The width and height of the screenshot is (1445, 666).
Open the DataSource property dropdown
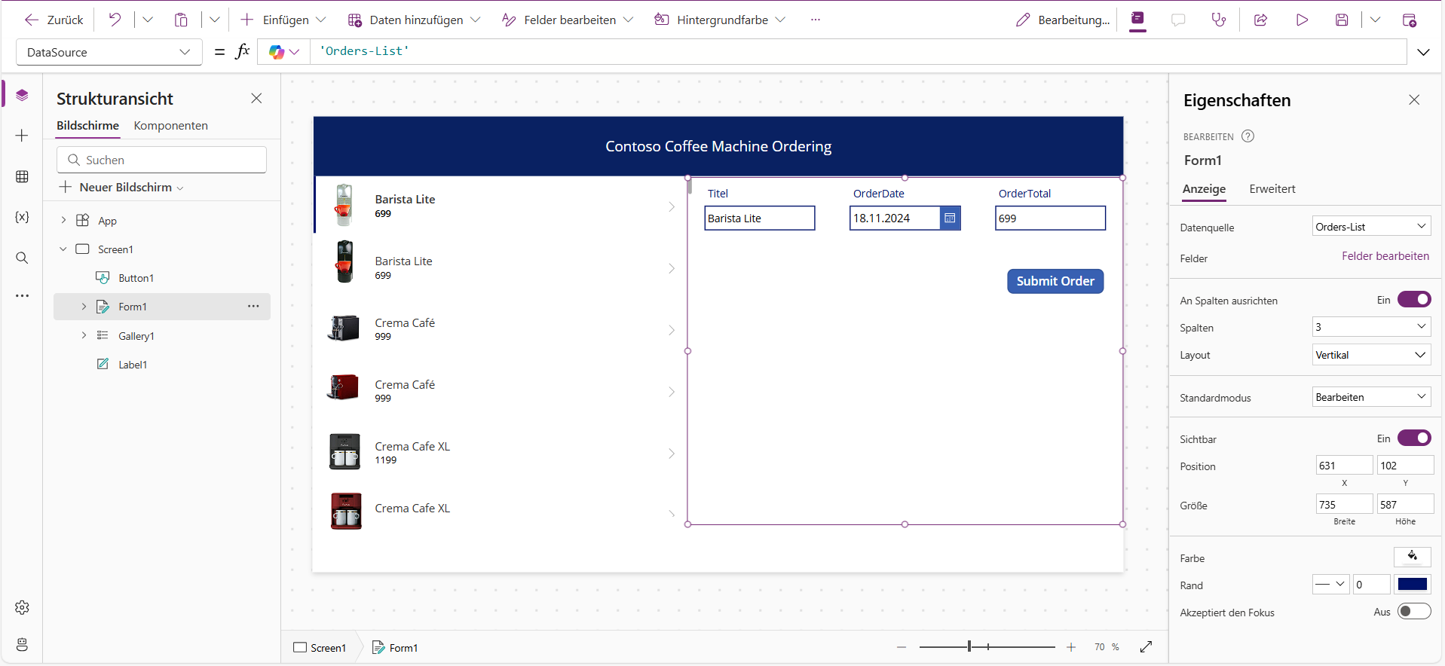(x=109, y=52)
